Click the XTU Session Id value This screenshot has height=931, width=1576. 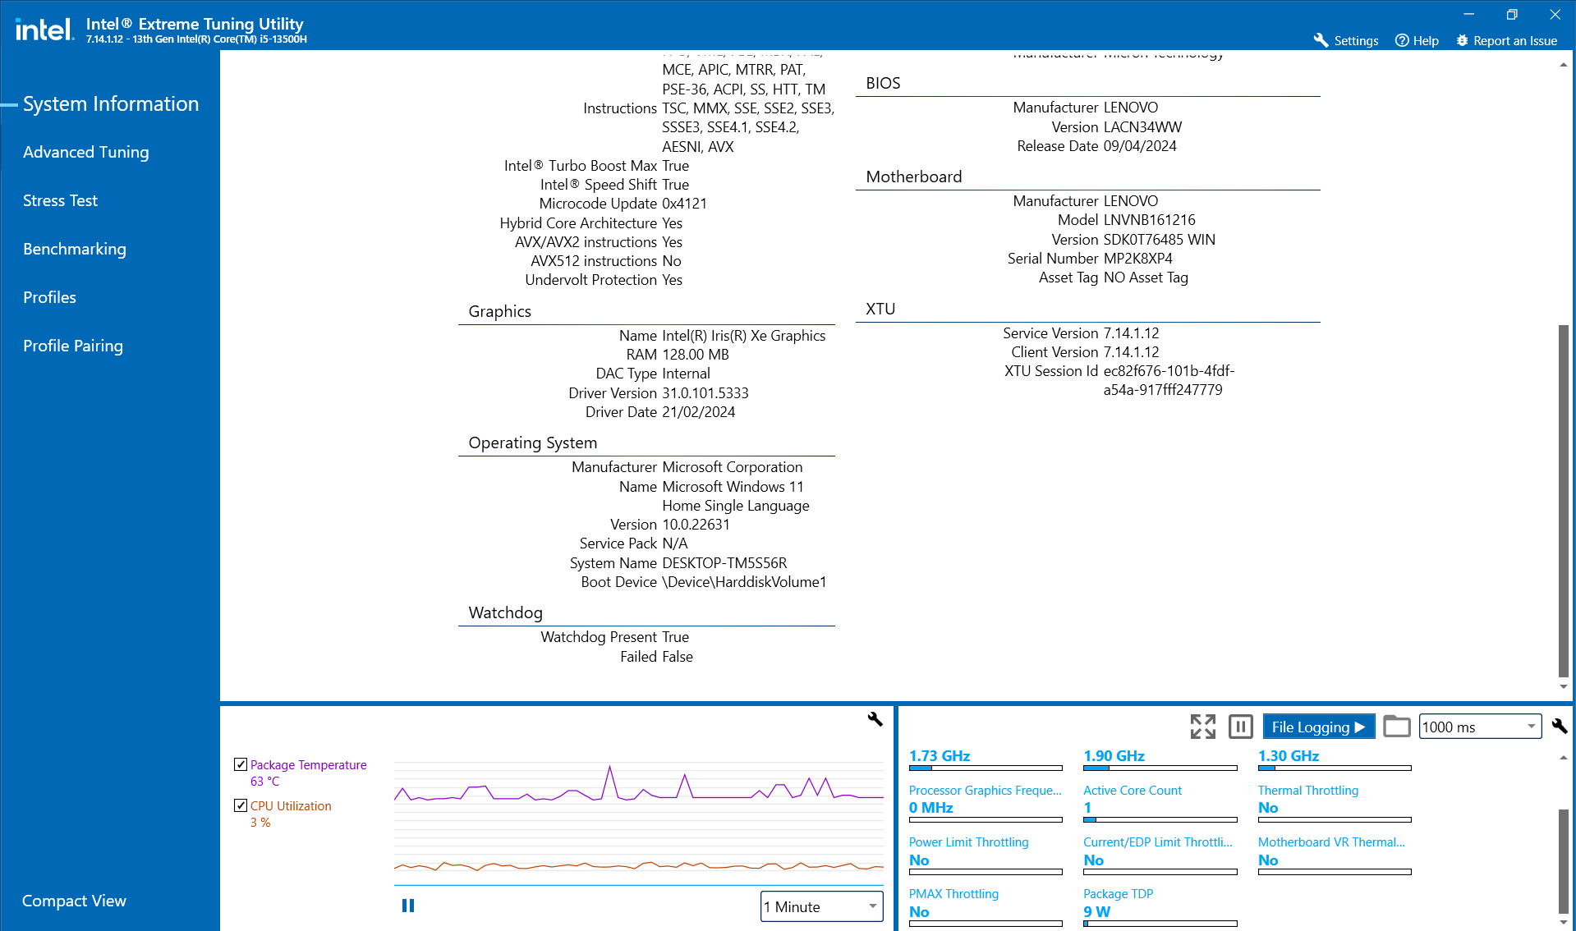(1169, 380)
